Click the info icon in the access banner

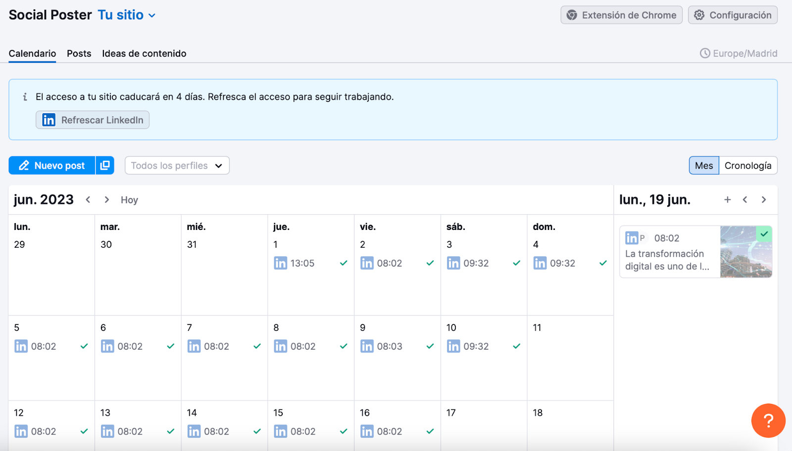(25, 97)
